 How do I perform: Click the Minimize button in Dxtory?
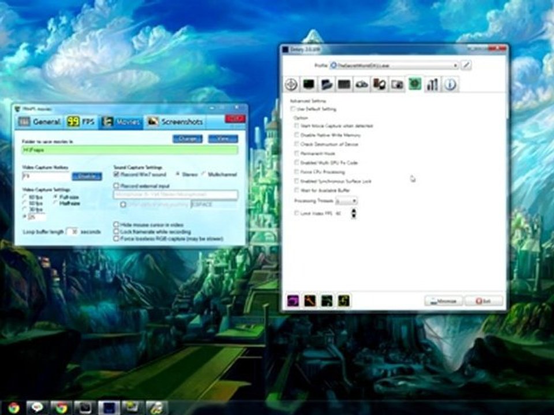point(443,301)
